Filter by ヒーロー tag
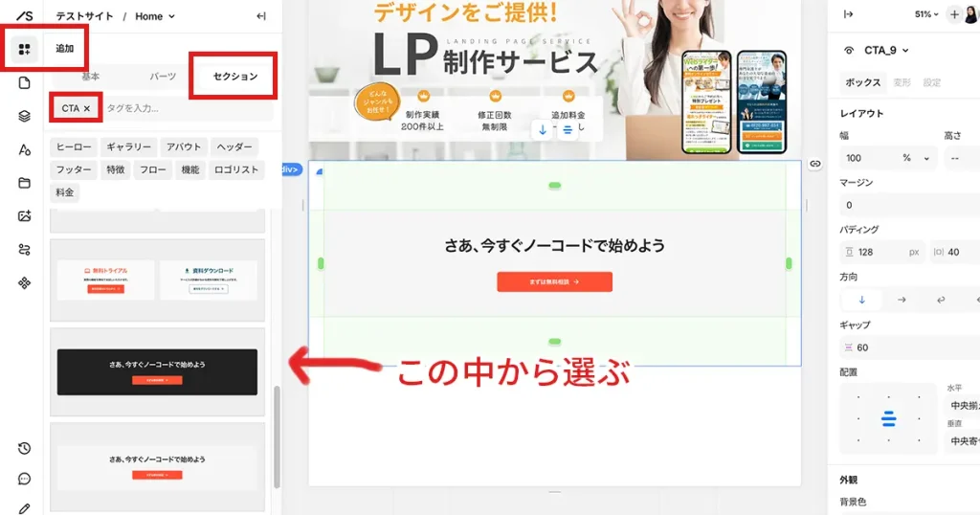Viewport: 980px width, 515px height. pos(74,146)
